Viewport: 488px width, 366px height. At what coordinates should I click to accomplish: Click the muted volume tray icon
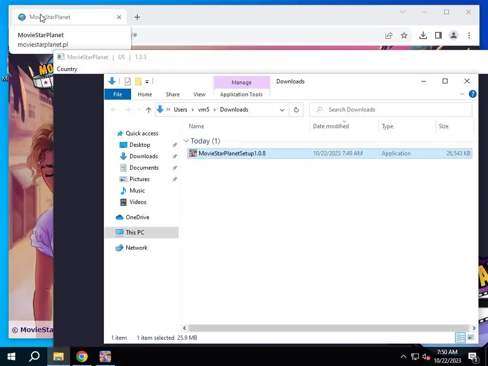coord(426,356)
